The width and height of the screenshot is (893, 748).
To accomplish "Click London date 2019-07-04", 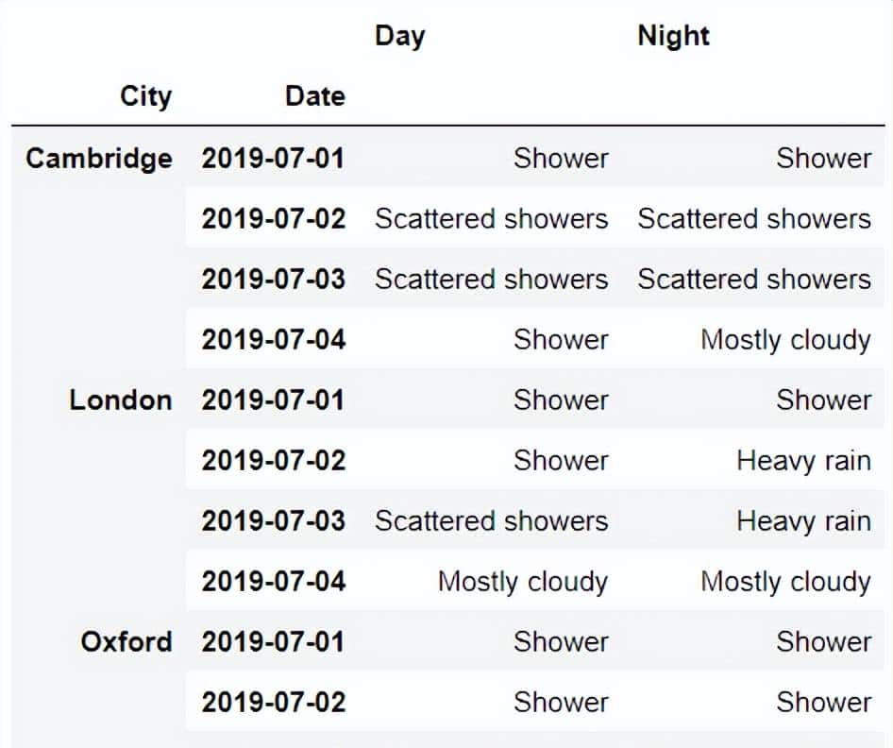I will (273, 581).
